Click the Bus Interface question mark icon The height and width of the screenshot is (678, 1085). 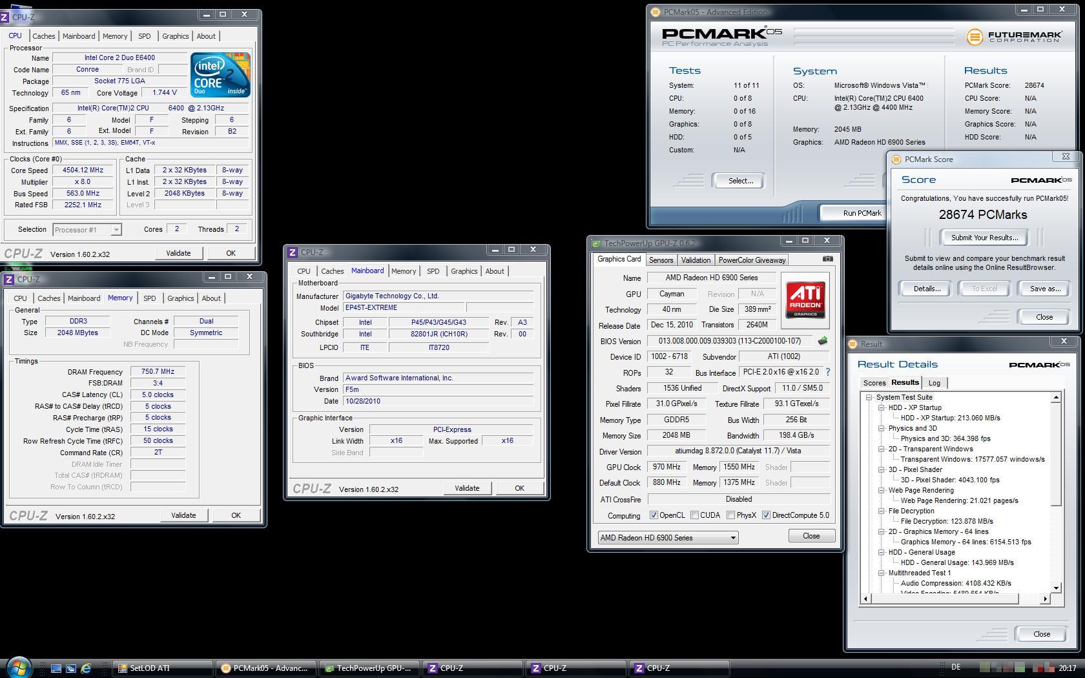click(828, 372)
